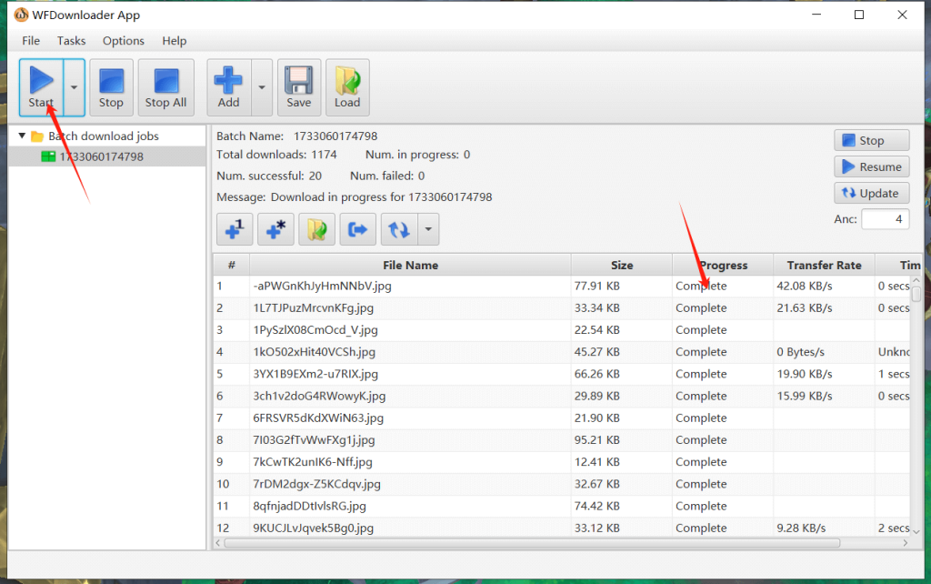Click the horizontal scrollbar under the table
The image size is (931, 584).
[x=546, y=543]
